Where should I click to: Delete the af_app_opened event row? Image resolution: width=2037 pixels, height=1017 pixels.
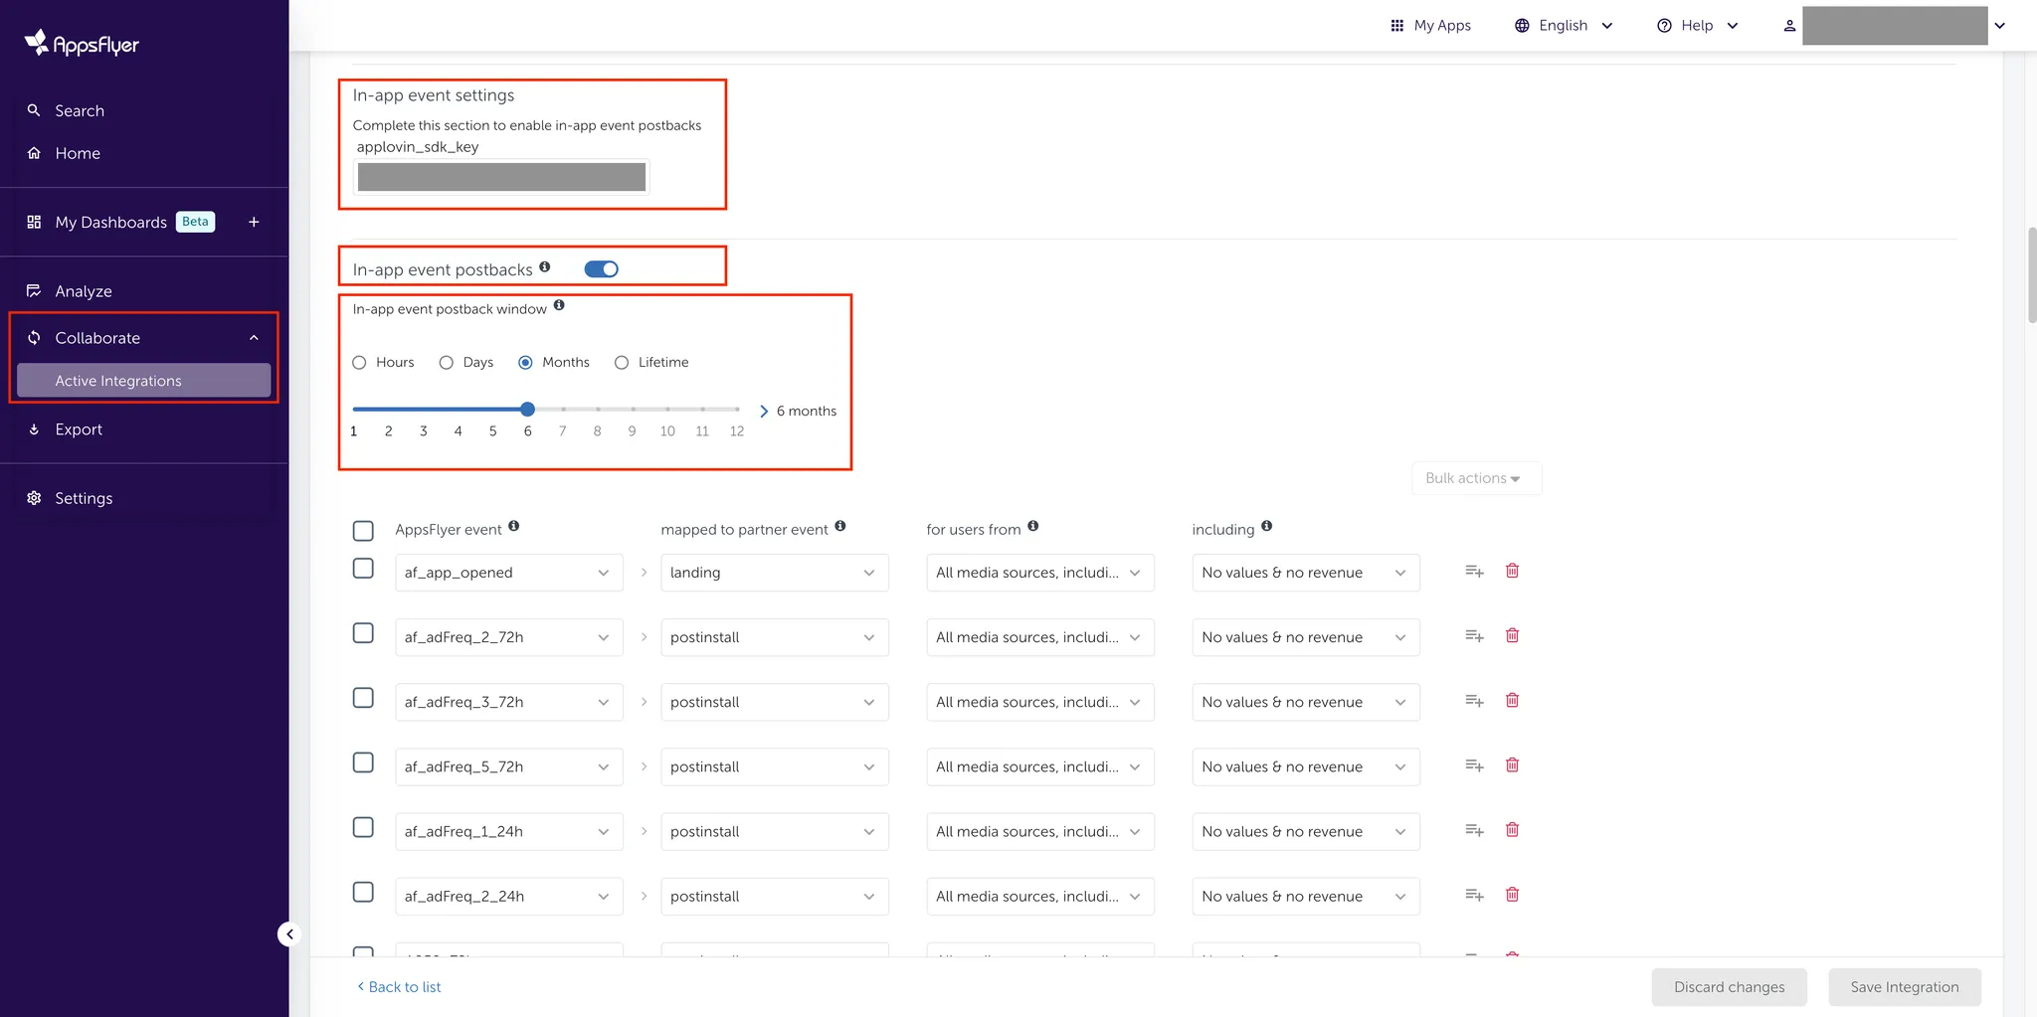pos(1513,571)
